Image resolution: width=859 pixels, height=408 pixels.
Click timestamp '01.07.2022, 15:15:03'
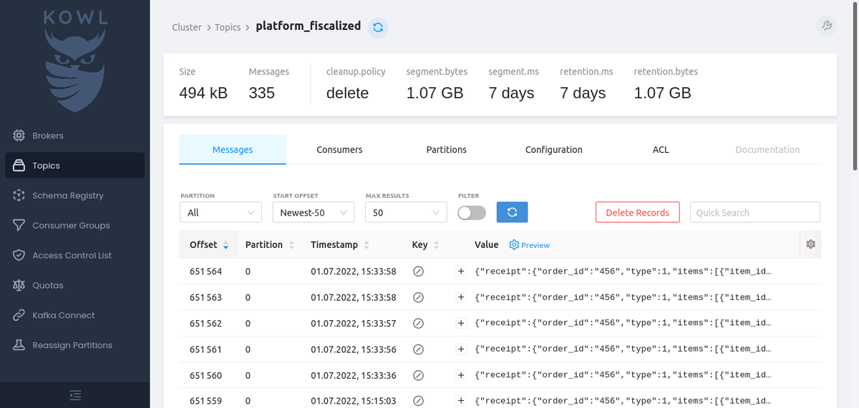click(x=354, y=401)
